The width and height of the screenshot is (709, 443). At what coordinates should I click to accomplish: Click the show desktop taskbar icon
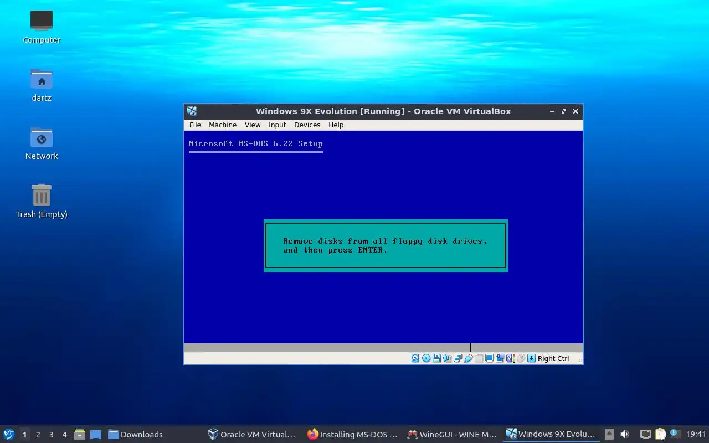click(x=96, y=434)
